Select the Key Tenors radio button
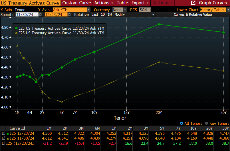 coord(207,123)
